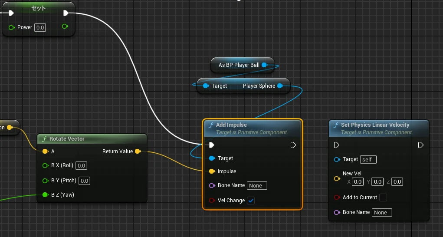
Task: Click the B Z (Yaw) green input pin
Action: [x=45, y=195]
